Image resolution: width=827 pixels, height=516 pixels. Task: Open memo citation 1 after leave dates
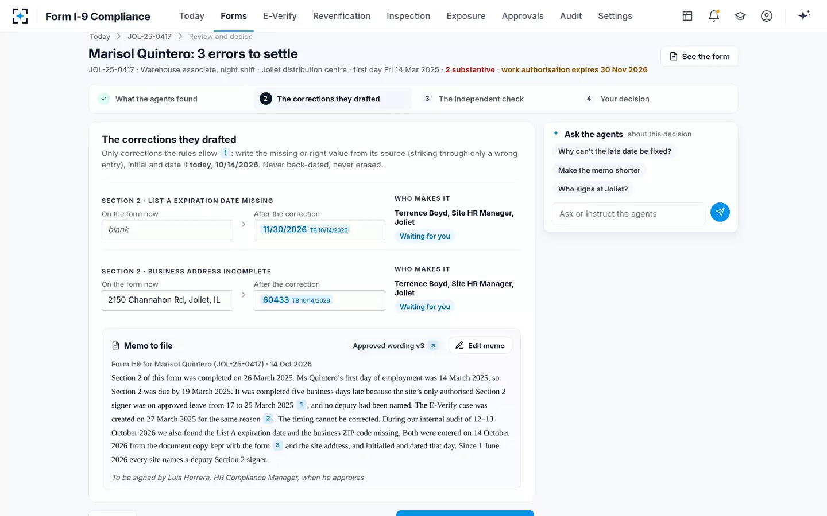coord(302,405)
